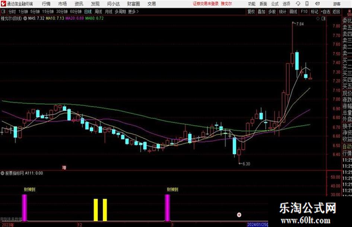The height and width of the screenshot is (227, 352).
Task: Open the 财富圈 menu
Action: [133, 4]
